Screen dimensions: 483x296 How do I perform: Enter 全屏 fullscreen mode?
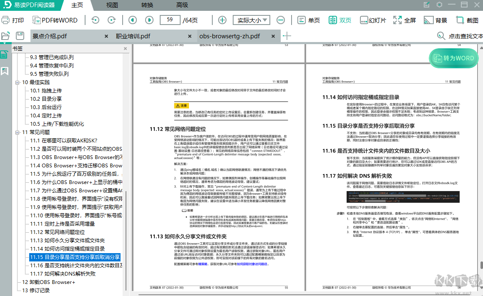click(x=404, y=20)
